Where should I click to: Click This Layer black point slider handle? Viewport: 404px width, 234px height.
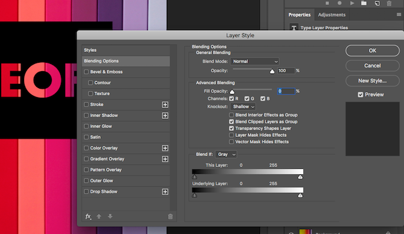click(195, 177)
